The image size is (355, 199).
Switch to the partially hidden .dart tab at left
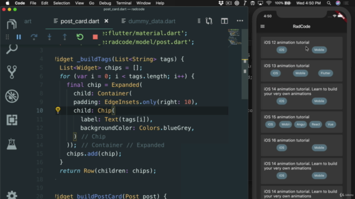(x=28, y=21)
